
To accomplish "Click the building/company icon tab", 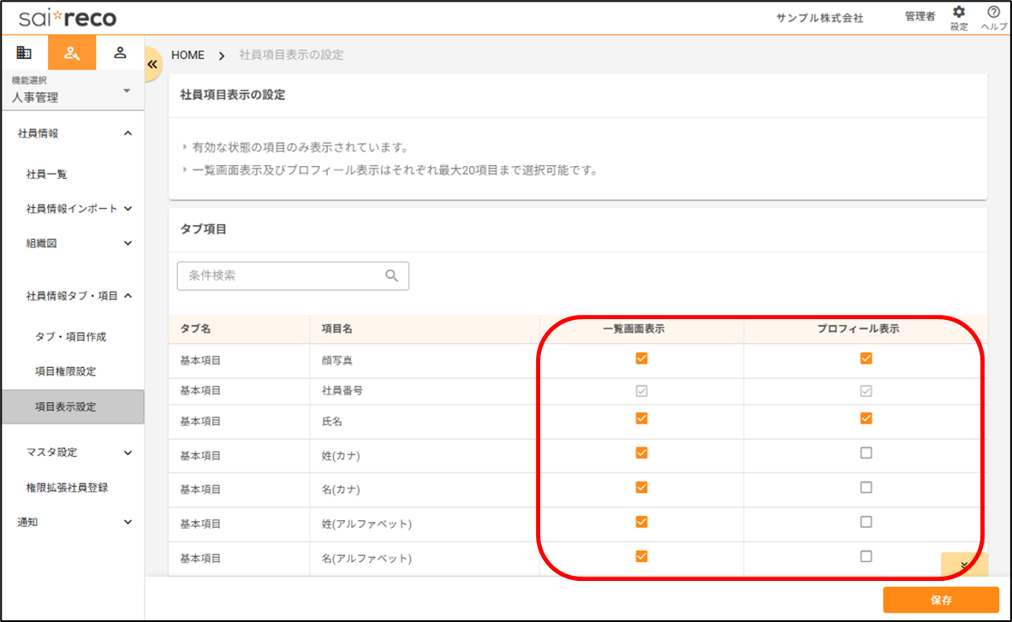I will pyautogui.click(x=24, y=53).
